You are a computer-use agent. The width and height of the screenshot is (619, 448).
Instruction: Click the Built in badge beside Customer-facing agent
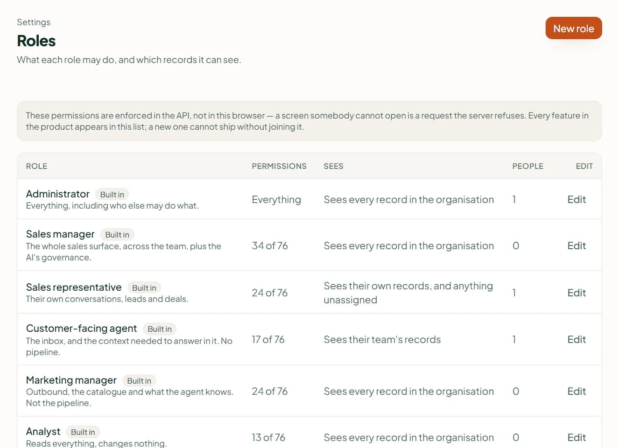pyautogui.click(x=160, y=329)
